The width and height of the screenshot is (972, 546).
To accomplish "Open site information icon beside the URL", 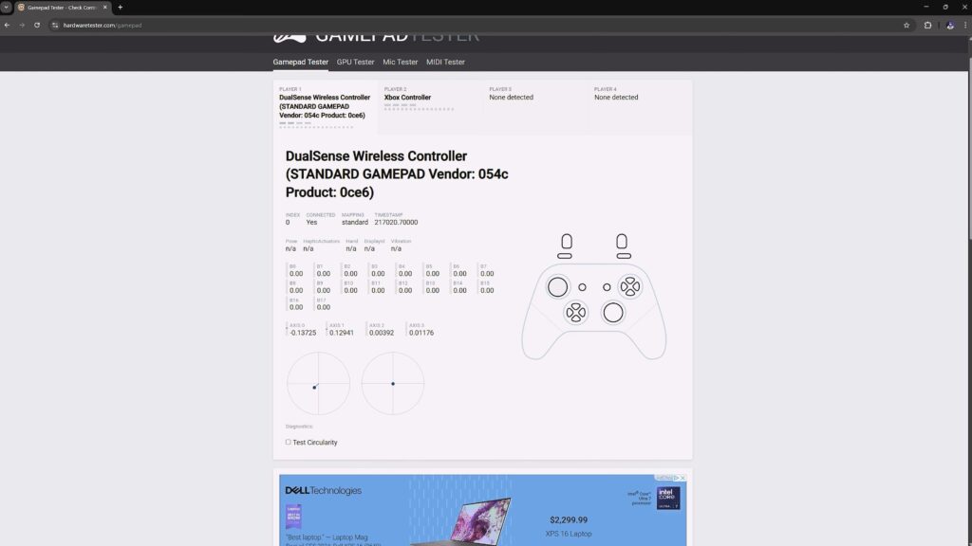I will (55, 26).
